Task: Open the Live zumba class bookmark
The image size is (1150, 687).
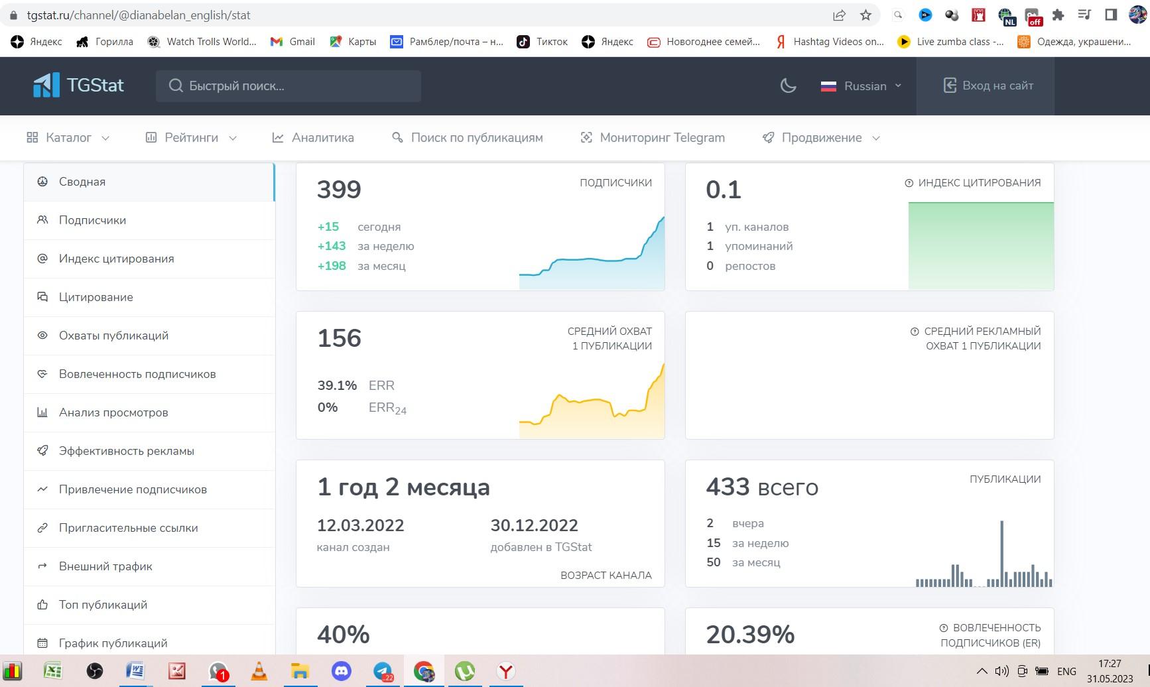Action: [950, 42]
